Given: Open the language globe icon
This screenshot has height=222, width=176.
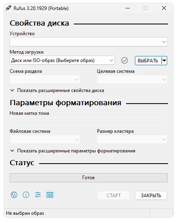Looking at the screenshot, I should (14, 195).
